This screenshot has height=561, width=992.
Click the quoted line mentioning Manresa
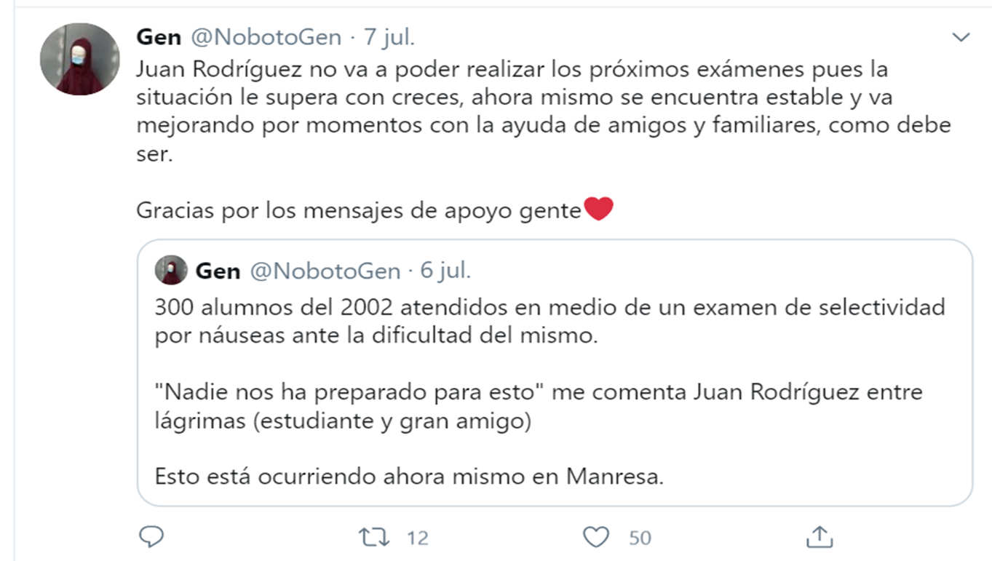409,477
